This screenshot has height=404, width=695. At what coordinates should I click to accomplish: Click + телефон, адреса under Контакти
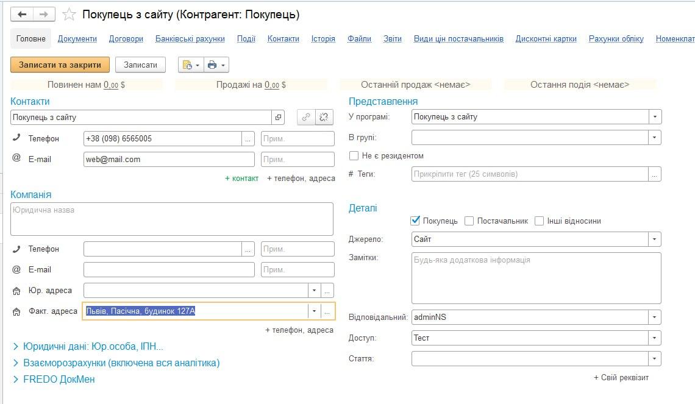coord(301,178)
